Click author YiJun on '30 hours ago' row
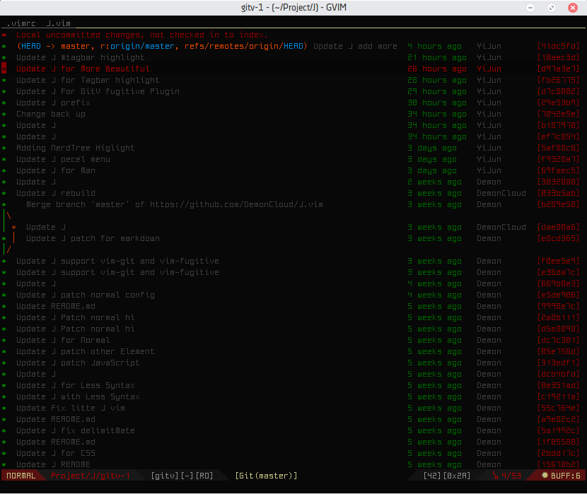 click(x=489, y=102)
